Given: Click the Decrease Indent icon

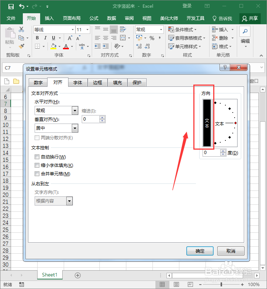Looking at the screenshot, I should coord(98,46).
